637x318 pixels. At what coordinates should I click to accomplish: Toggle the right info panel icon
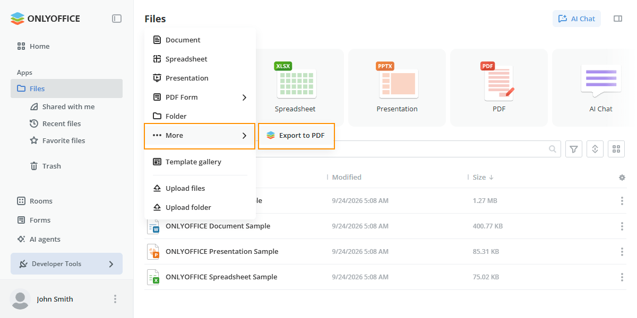coord(618,19)
